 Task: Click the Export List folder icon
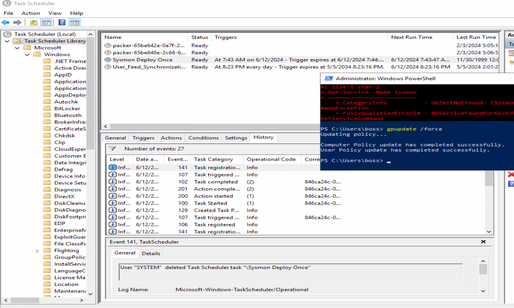33,23
